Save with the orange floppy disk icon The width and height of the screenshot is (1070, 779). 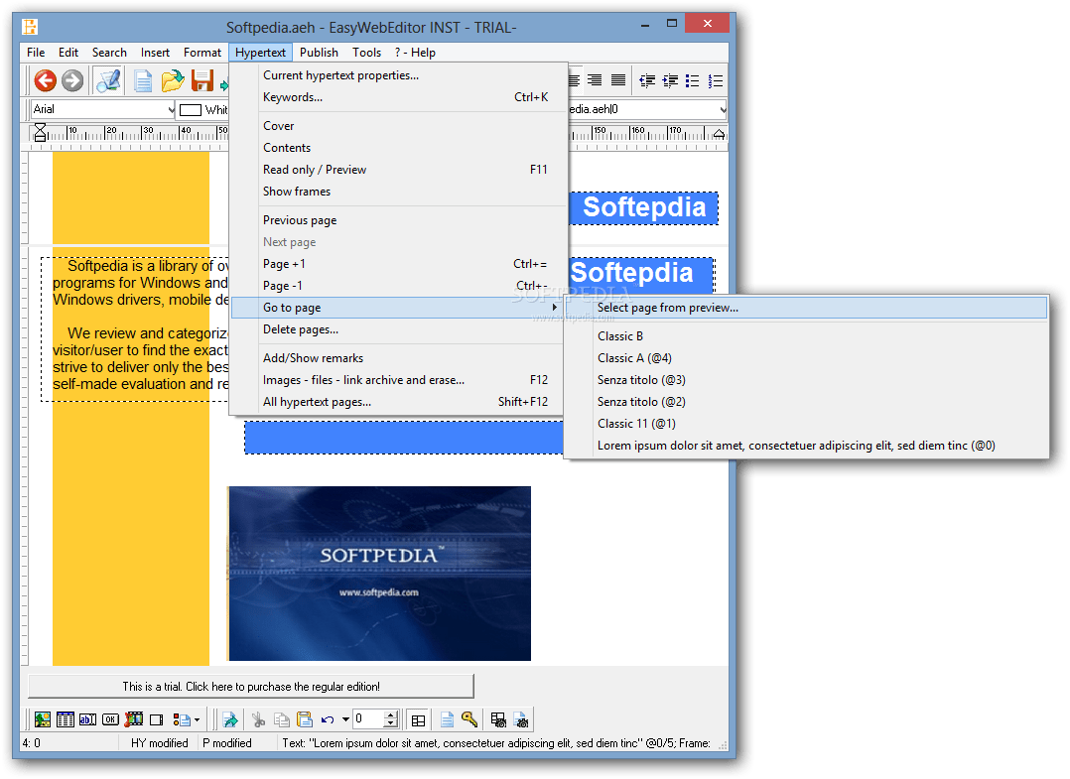(x=202, y=81)
